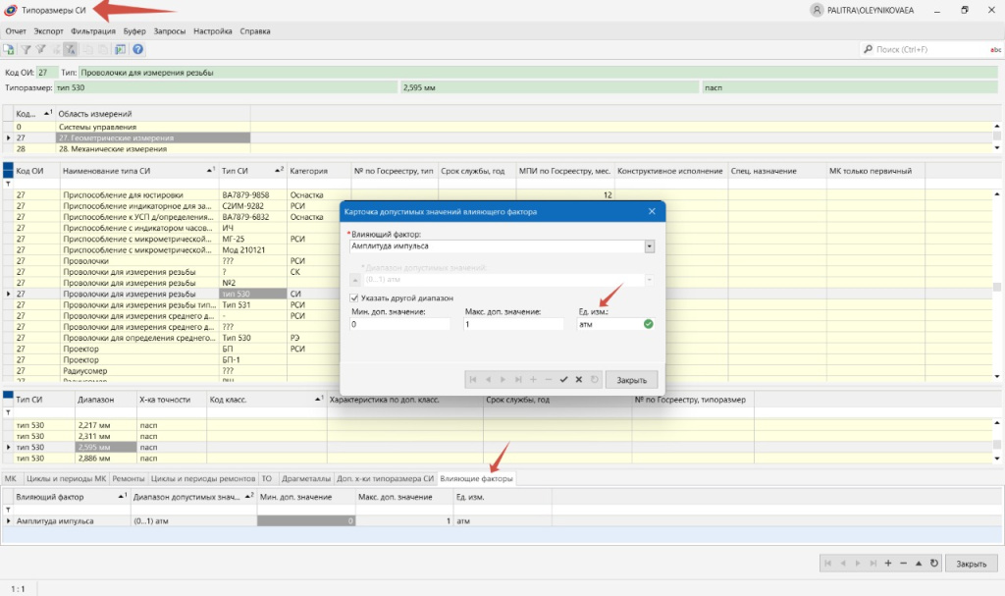This screenshot has width=1005, height=596.
Task: Click the up-triangle edit icon in bottom navigator
Action: coord(919,564)
